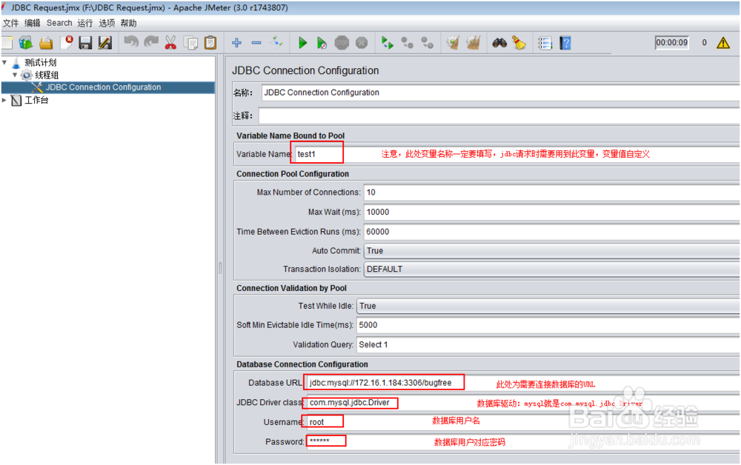Open the Search menu
This screenshot has height=465, width=741.
[x=59, y=23]
